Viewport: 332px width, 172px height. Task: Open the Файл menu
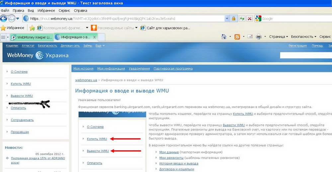point(5,10)
